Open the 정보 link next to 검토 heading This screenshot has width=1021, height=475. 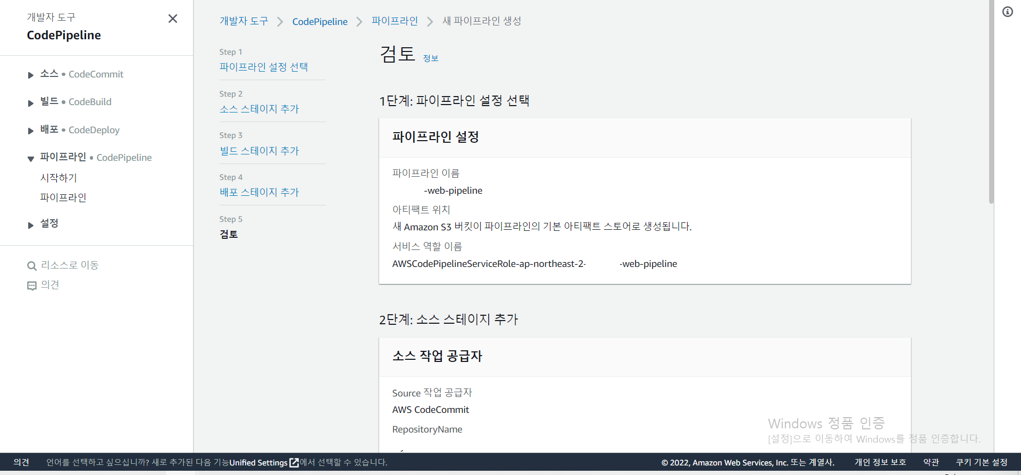click(431, 58)
